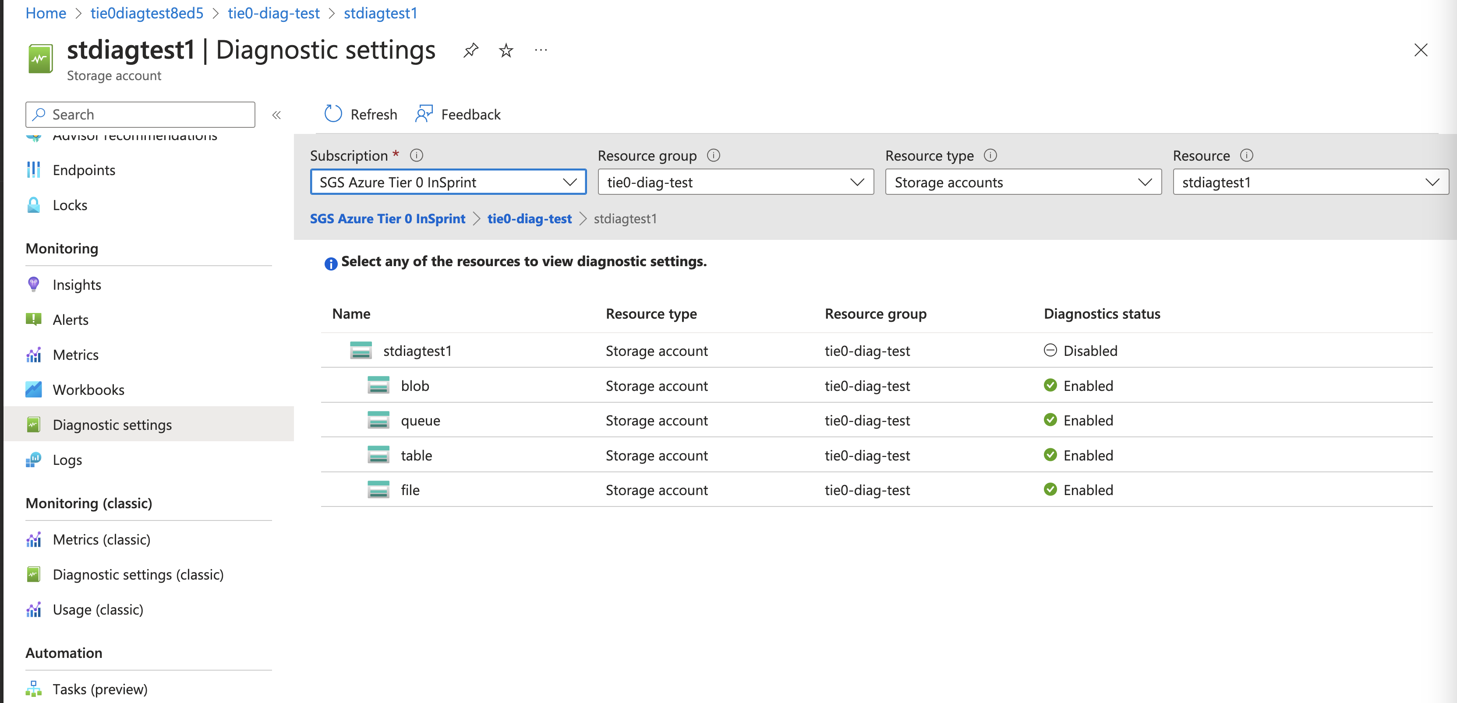The image size is (1457, 703).
Task: Collapse the left navigation menu
Action: coord(276,115)
